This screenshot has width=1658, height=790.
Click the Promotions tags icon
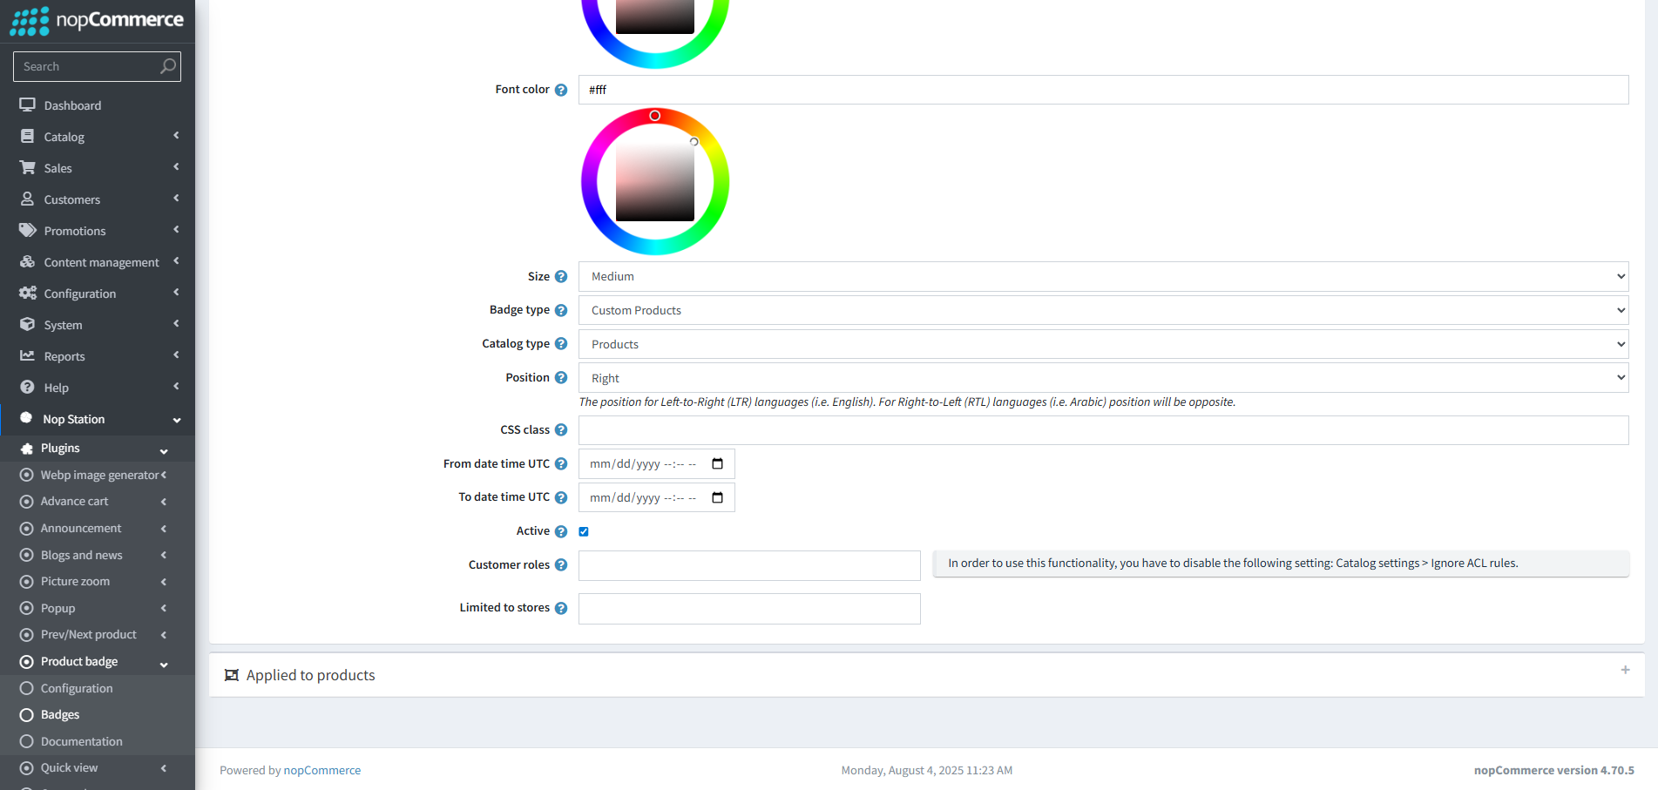(28, 230)
